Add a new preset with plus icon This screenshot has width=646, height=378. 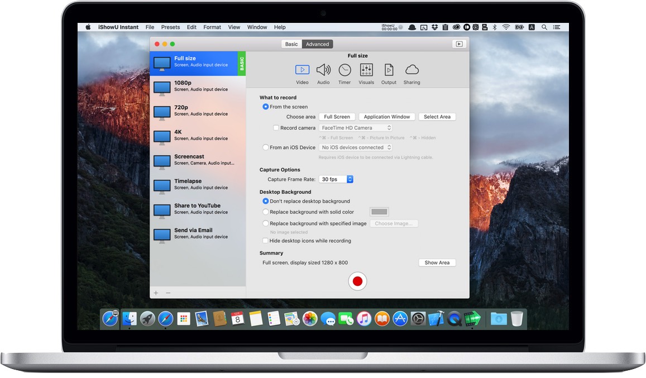156,293
